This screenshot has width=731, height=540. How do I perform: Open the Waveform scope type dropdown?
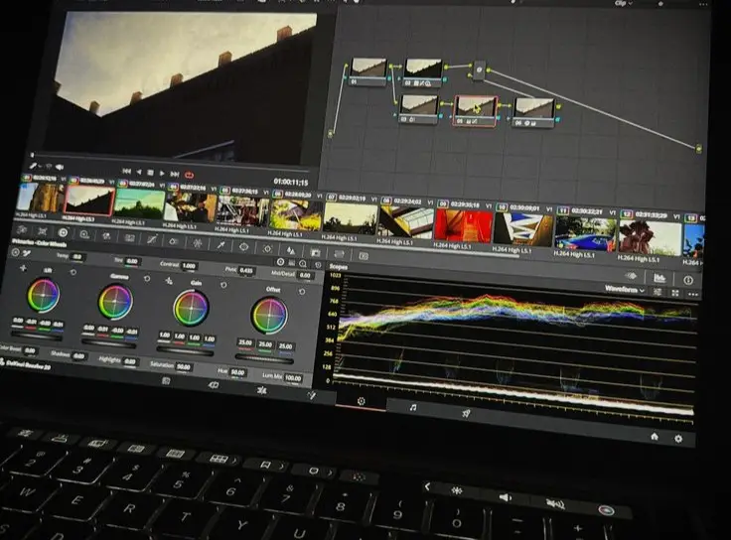(x=625, y=289)
